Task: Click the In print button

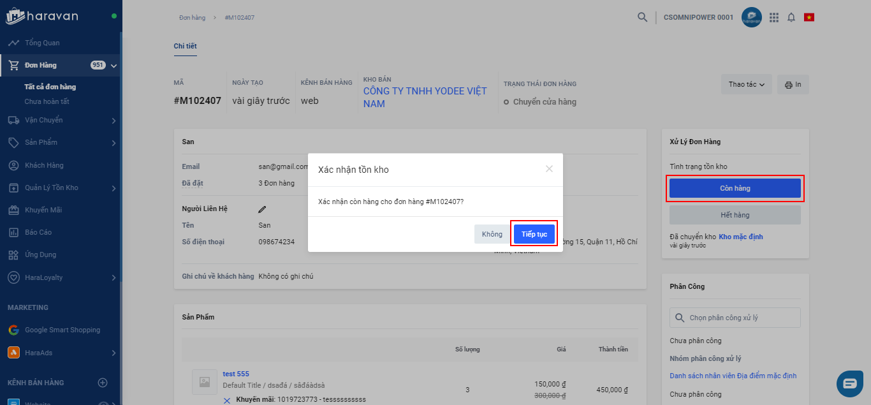Action: click(x=793, y=84)
